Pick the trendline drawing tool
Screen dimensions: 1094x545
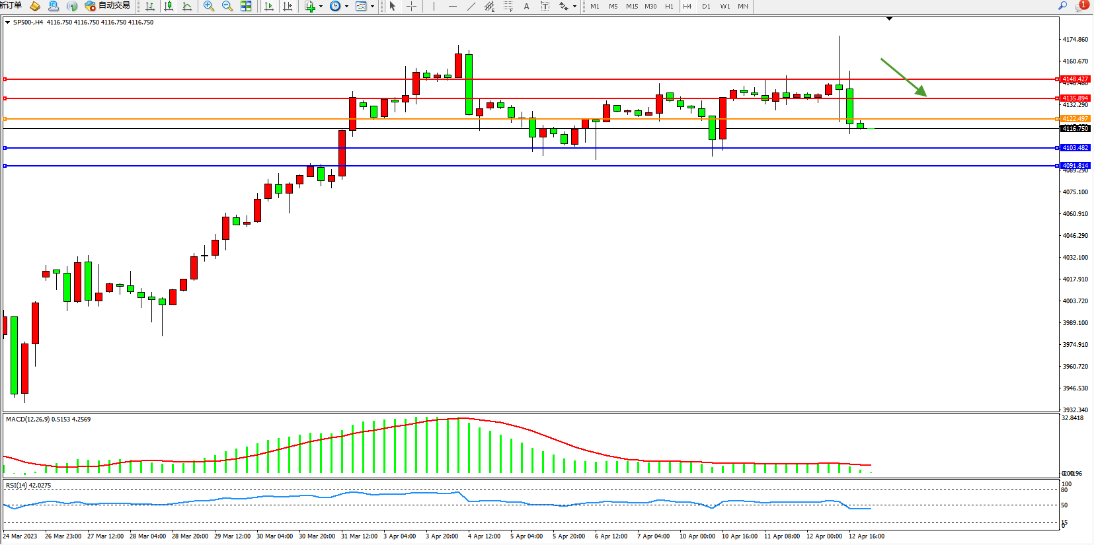click(x=471, y=7)
